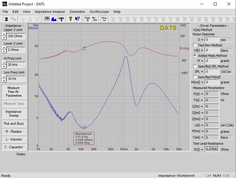This screenshot has height=178, width=236.
Task: Click the L IN left input icon
Action: point(23,19)
